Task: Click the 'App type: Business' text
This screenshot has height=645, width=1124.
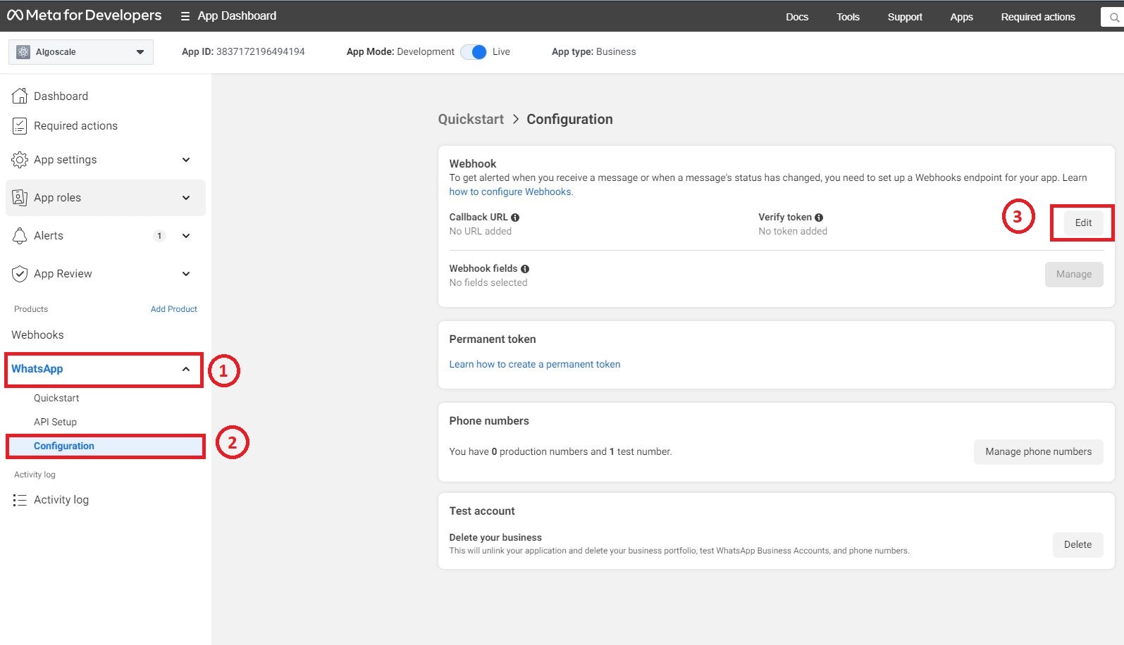Action: (x=594, y=52)
